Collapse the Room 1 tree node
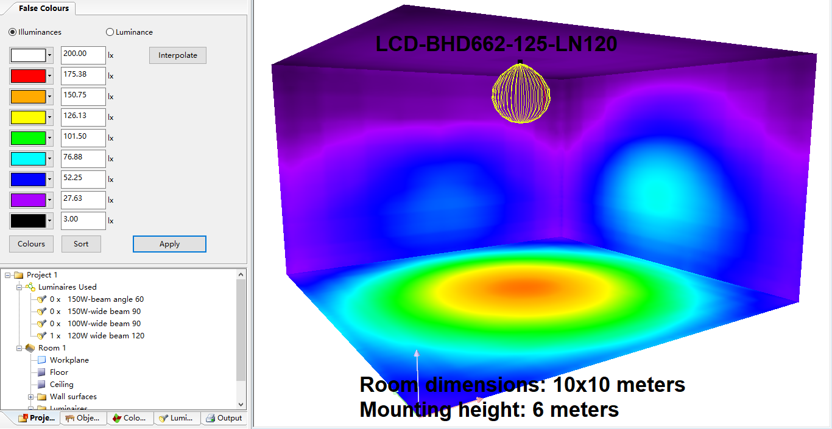Viewport: 832px width, 429px height. tap(19, 348)
